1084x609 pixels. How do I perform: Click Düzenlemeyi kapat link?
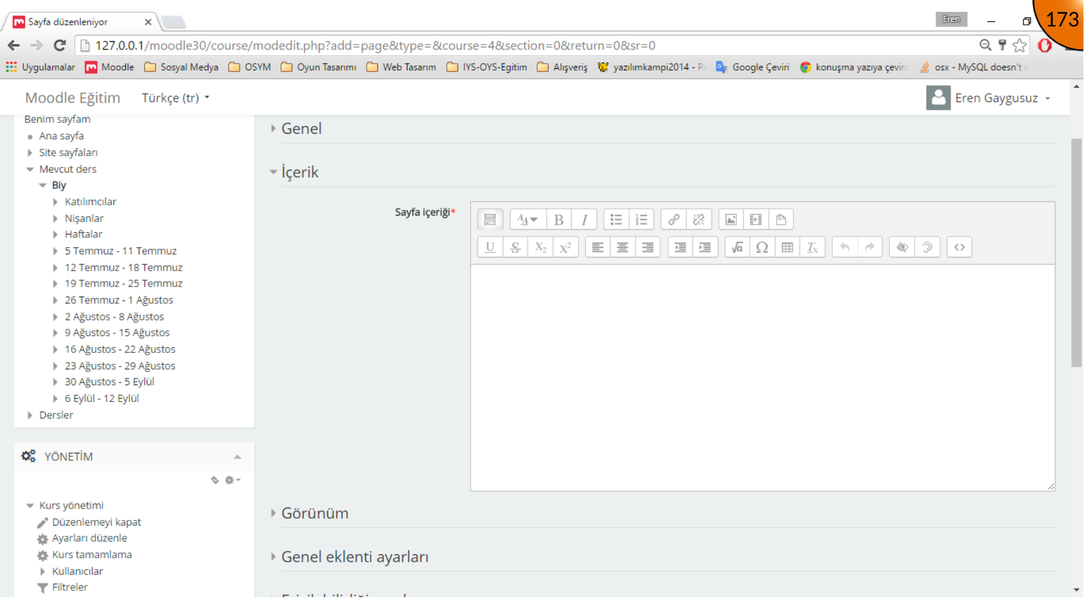(96, 522)
